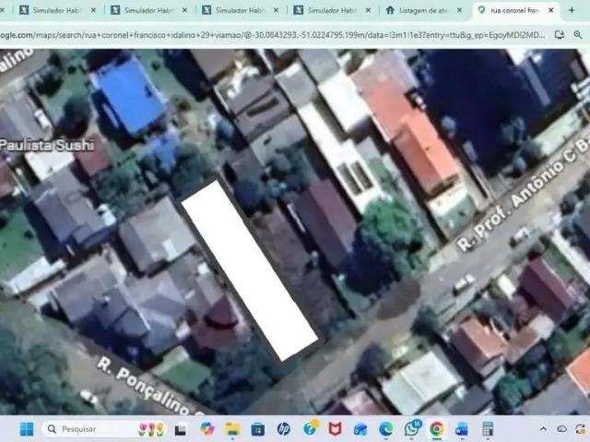Switch to the Listagem de ate tab
The width and height of the screenshot is (590, 442).
click(x=424, y=10)
